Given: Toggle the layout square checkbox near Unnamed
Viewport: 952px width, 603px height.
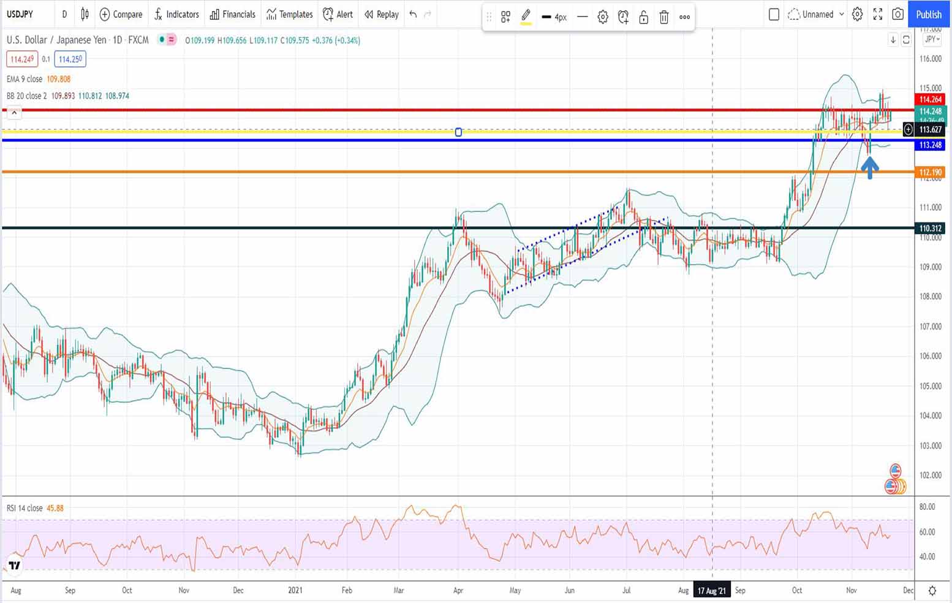Looking at the screenshot, I should (774, 14).
